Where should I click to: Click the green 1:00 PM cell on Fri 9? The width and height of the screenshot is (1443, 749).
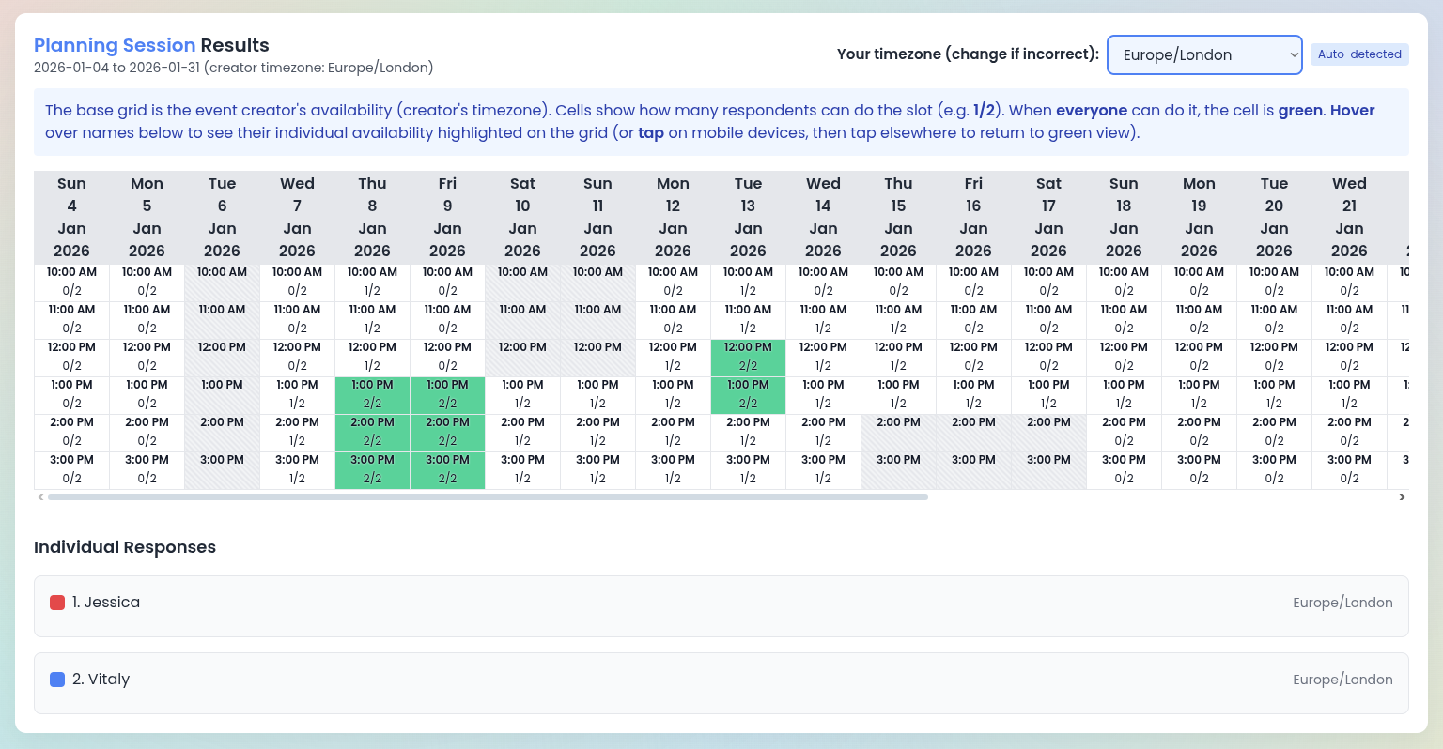[447, 395]
